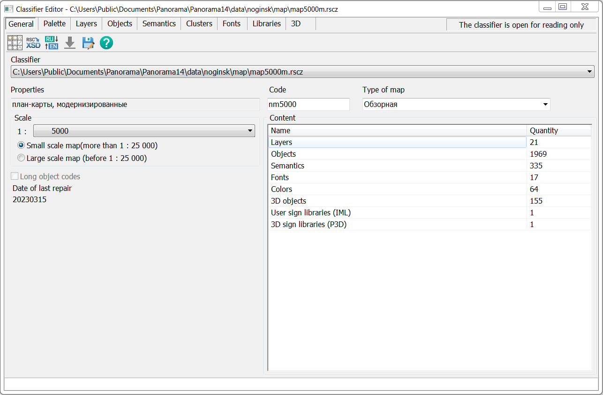The image size is (603, 395).
Task: Click the Code field containing nm5000
Action: (309, 104)
